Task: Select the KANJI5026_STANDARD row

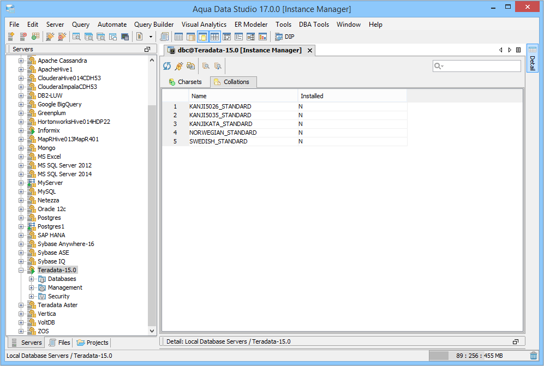Action: [285, 106]
